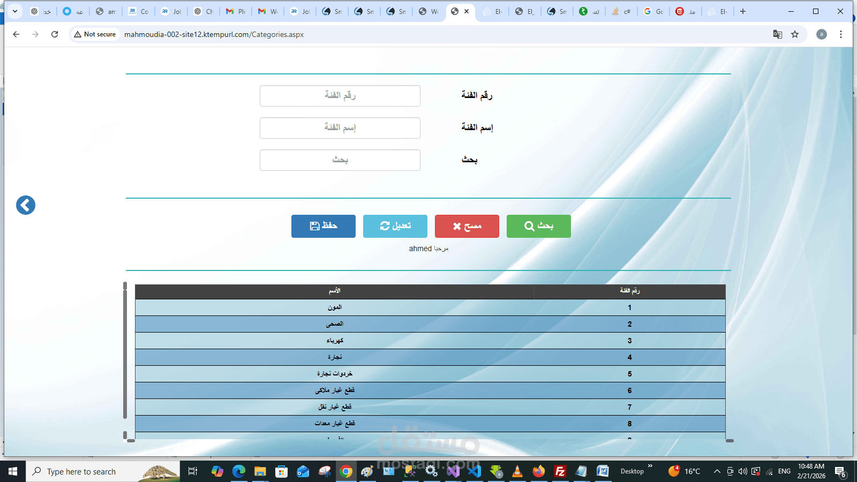Image resolution: width=857 pixels, height=482 pixels.
Task: Close the active Categories tab
Action: 467,11
